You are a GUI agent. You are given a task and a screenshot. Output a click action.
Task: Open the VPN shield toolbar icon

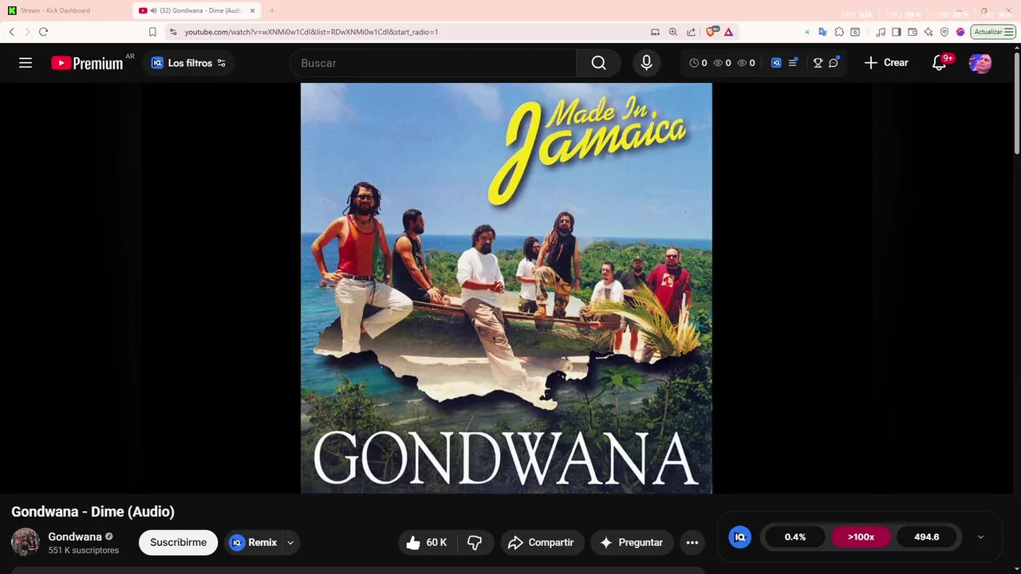click(x=944, y=32)
